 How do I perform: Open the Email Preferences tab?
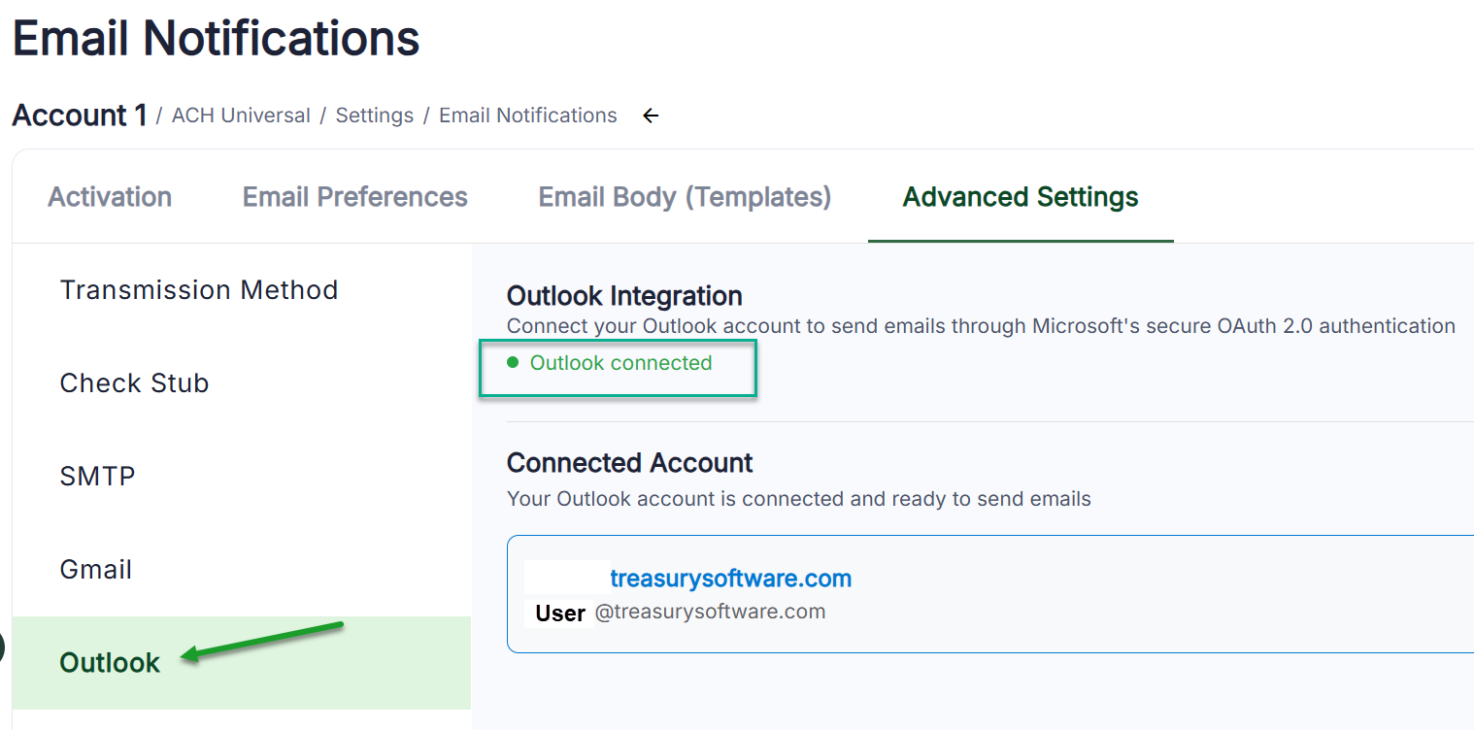coord(354,197)
